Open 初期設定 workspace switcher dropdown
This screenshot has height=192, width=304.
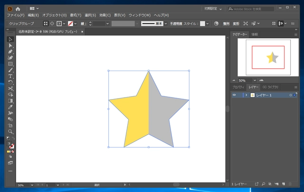point(213,9)
